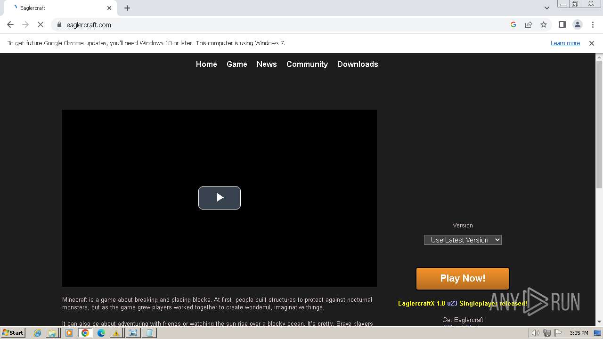The image size is (603, 339).
Task: Dismiss the Chrome update notification bar
Action: point(592,43)
